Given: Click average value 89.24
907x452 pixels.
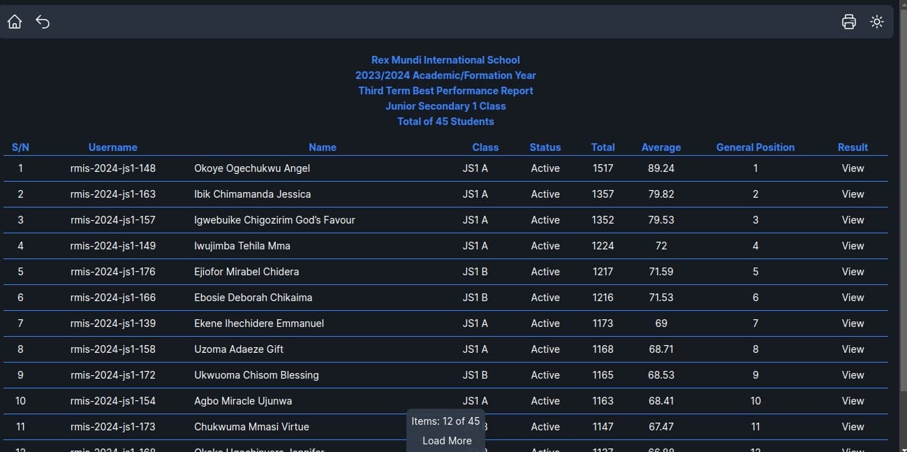Looking at the screenshot, I should [661, 168].
